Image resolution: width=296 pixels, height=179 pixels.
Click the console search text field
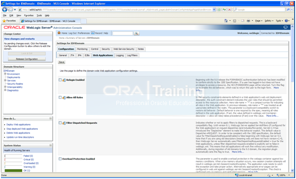click(123, 33)
